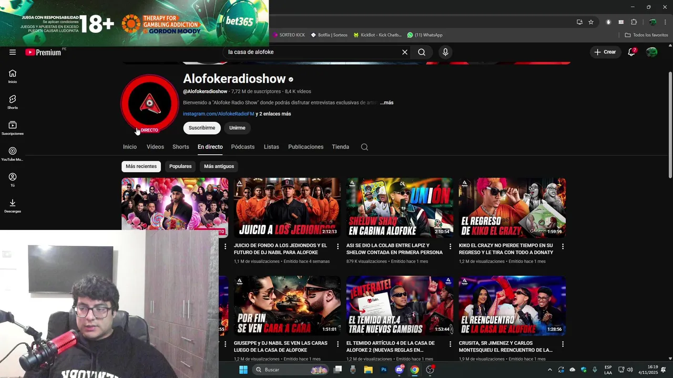The width and height of the screenshot is (673, 378).
Task: Open the Chrome three-dot menu
Action: coord(665,22)
